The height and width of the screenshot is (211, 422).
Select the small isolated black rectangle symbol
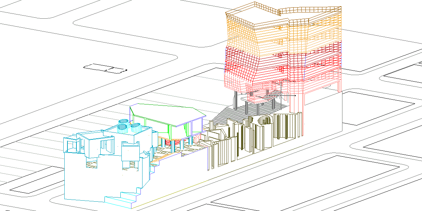[105, 69]
